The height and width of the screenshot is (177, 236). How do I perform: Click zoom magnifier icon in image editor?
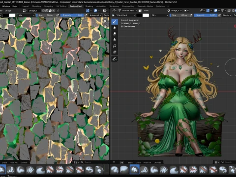105,22
